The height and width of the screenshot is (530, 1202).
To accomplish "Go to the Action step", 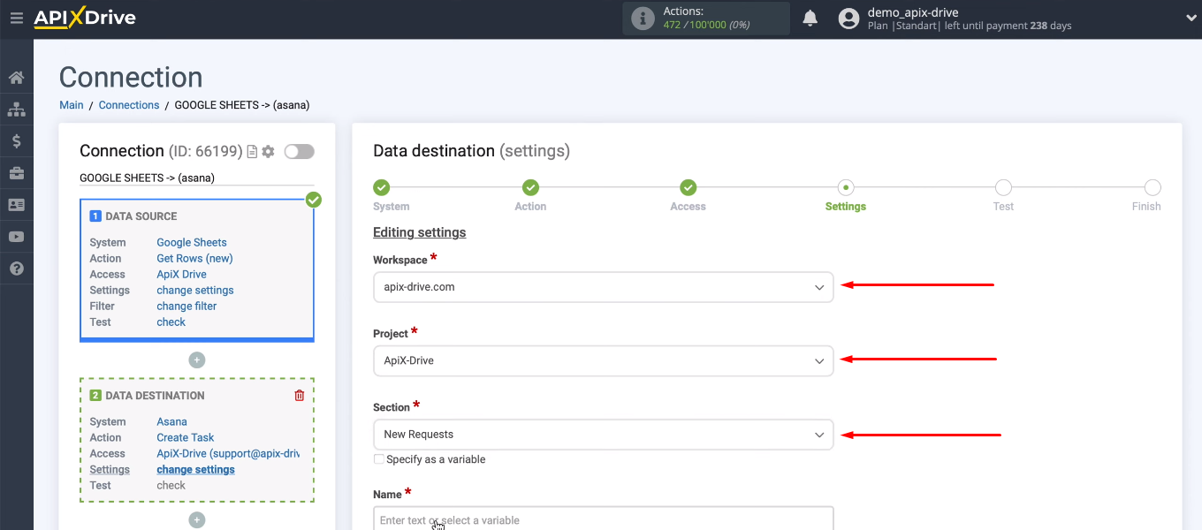I will coord(530,187).
